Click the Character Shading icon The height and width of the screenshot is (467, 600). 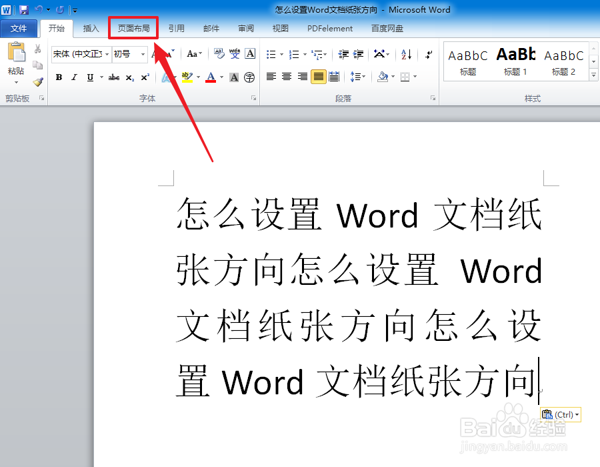234,77
